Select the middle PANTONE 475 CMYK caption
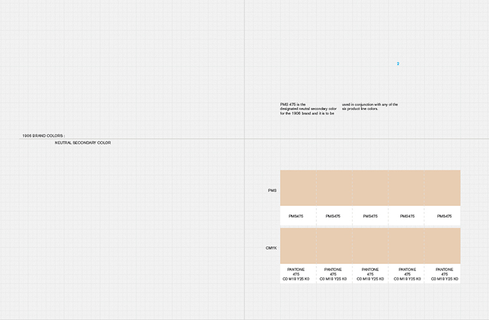The width and height of the screenshot is (489, 320). pyautogui.click(x=370, y=274)
